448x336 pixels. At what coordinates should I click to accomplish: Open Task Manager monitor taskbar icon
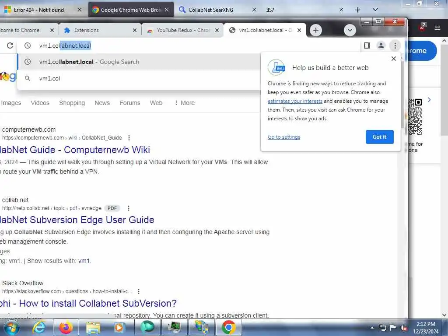point(174,327)
